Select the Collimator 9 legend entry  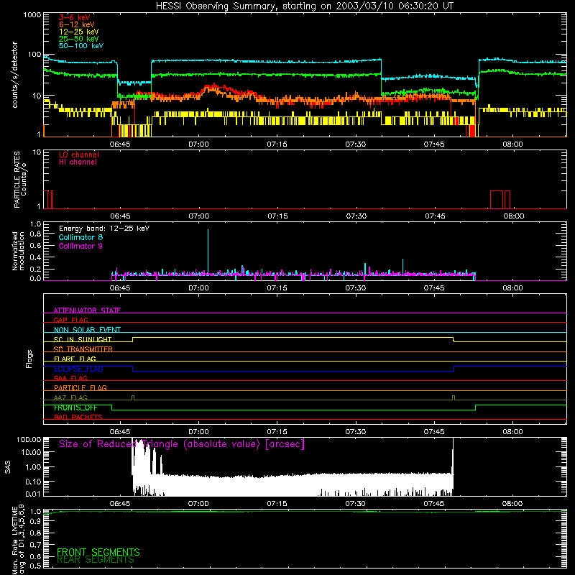(x=80, y=246)
